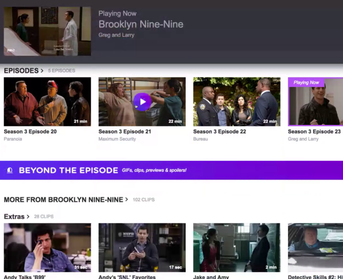This screenshot has width=343, height=279.
Task: Open Andy's 'SNL' Favorites clip thumbnail
Action: coord(142,248)
